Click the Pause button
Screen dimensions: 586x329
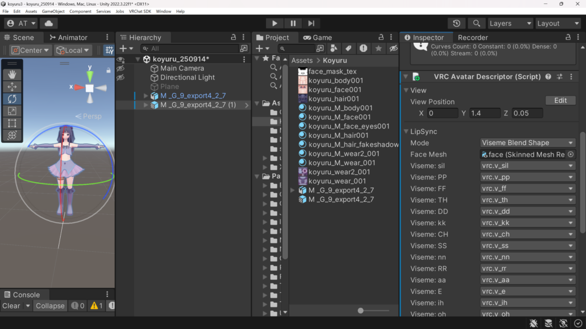click(x=293, y=23)
